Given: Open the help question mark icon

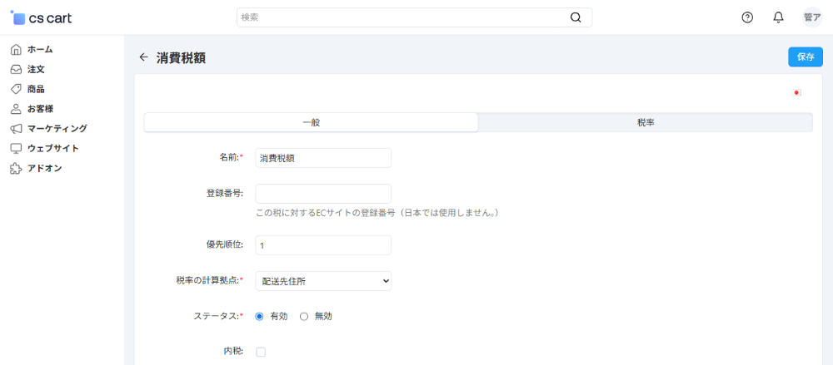Looking at the screenshot, I should pyautogui.click(x=747, y=17).
